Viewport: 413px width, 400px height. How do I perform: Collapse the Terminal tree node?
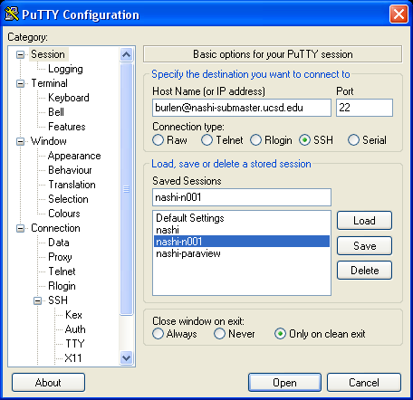tap(20, 83)
